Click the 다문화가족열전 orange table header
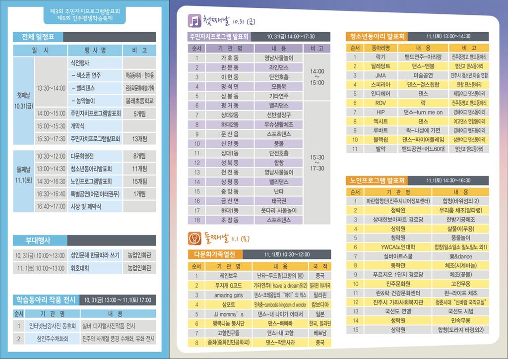Screen dimensions: 508x359 [215, 254]
